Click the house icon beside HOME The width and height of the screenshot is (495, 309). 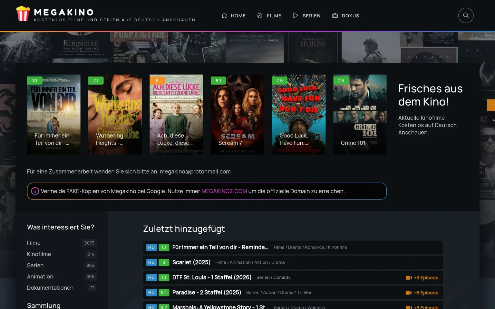[224, 15]
